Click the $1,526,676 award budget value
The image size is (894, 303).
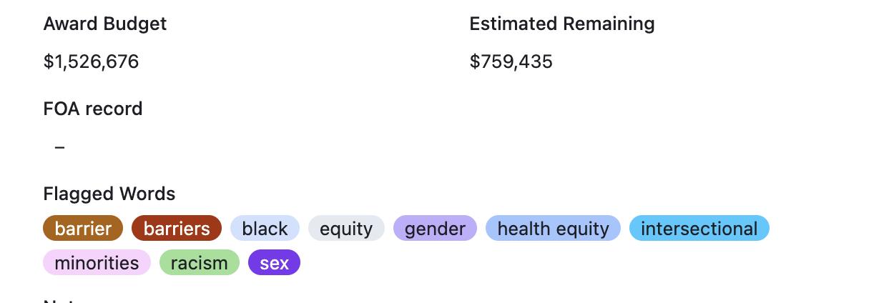(x=91, y=61)
